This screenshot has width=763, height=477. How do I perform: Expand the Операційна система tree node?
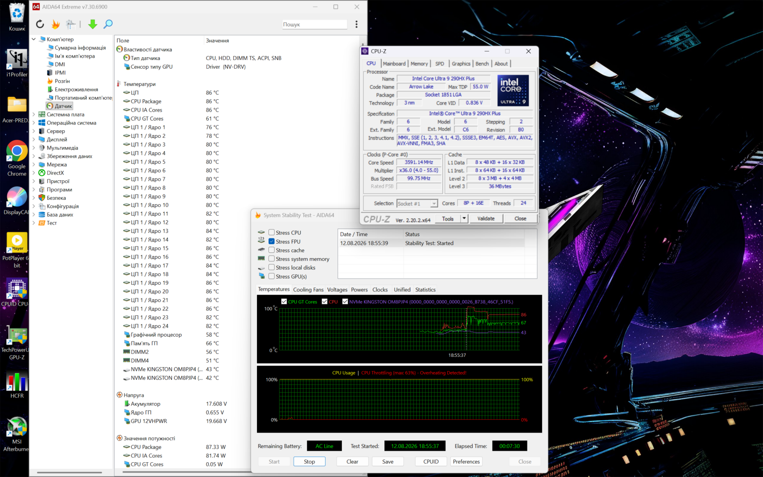click(x=34, y=123)
